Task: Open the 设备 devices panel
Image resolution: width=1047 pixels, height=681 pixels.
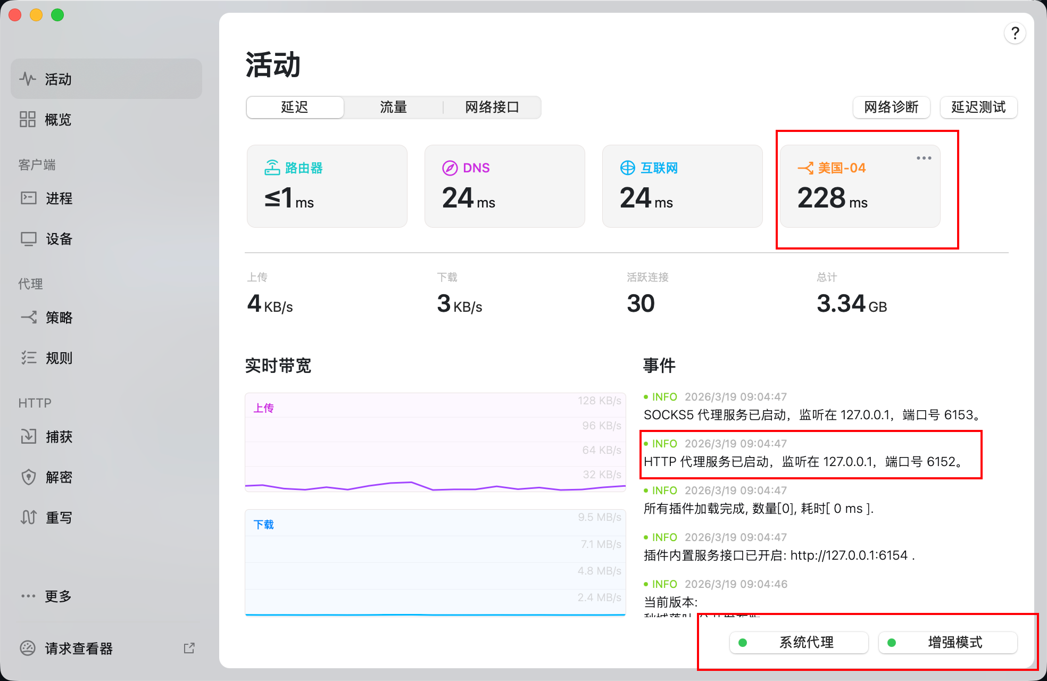Action: [59, 239]
